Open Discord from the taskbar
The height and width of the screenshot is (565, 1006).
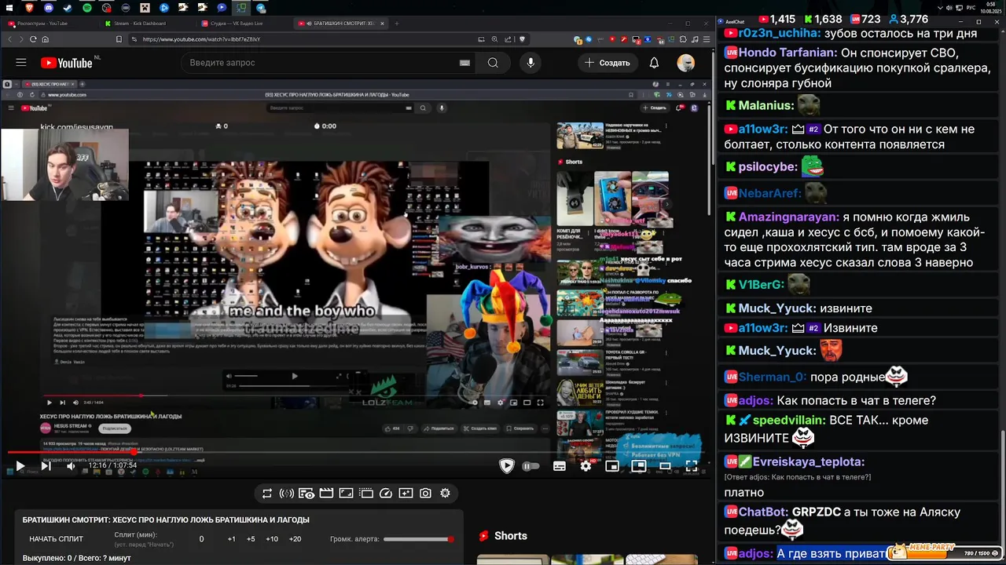pyautogui.click(x=49, y=8)
